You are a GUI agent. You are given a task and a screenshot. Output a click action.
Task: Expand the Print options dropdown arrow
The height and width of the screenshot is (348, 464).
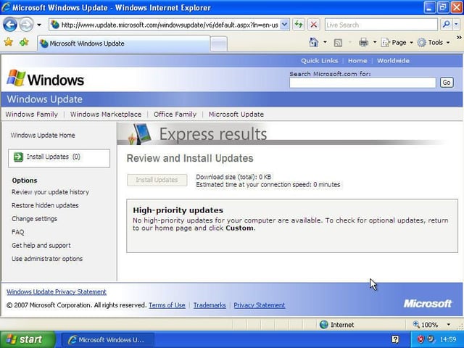(x=375, y=42)
